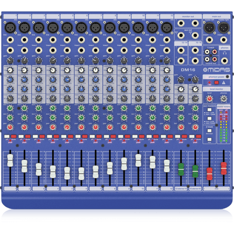Click the channel 1 insert jack
234x234 pixels.
(x=10, y=50)
